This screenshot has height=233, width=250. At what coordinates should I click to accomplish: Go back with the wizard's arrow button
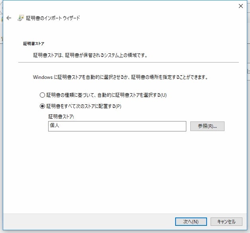(9, 18)
